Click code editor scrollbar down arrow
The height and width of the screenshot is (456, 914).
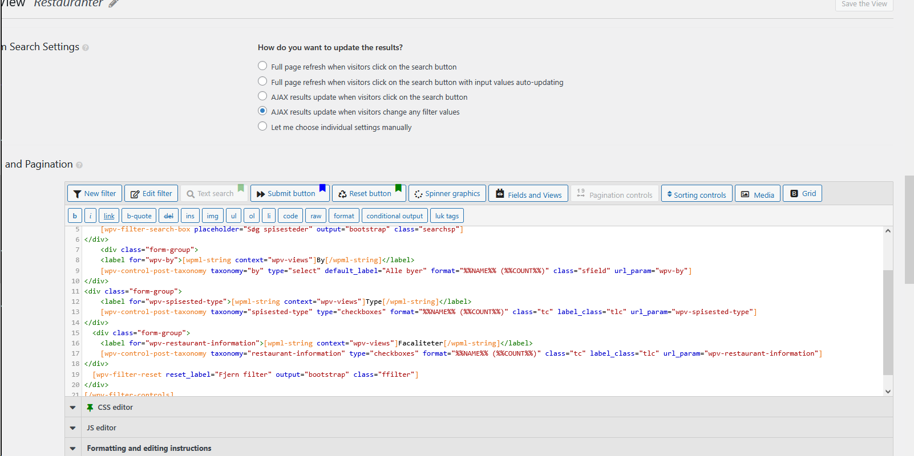click(x=888, y=392)
